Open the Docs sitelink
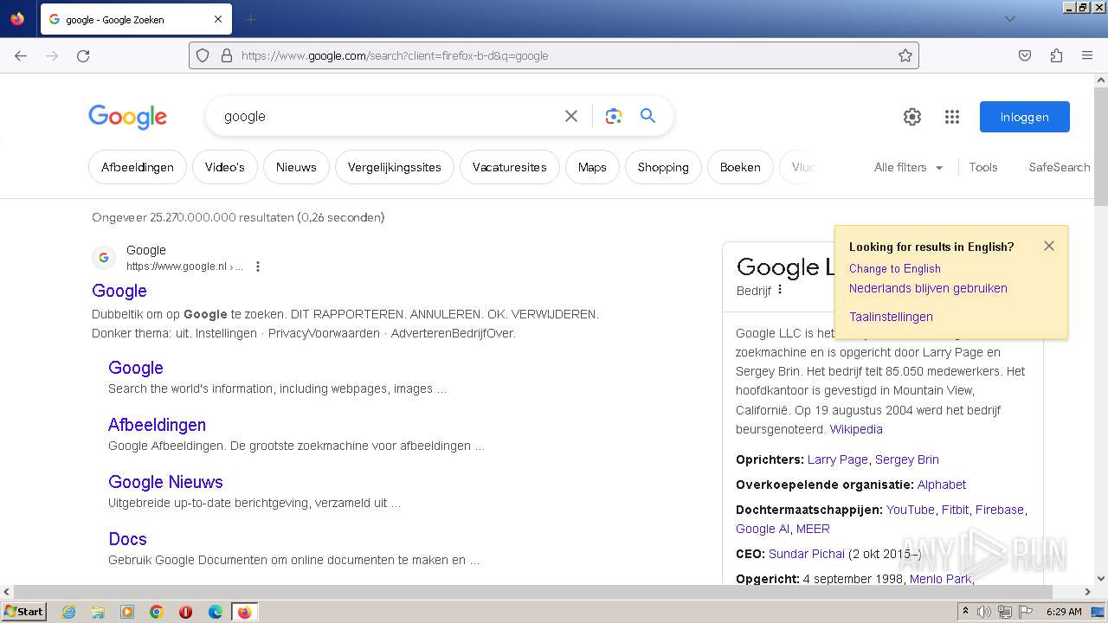 click(x=127, y=539)
